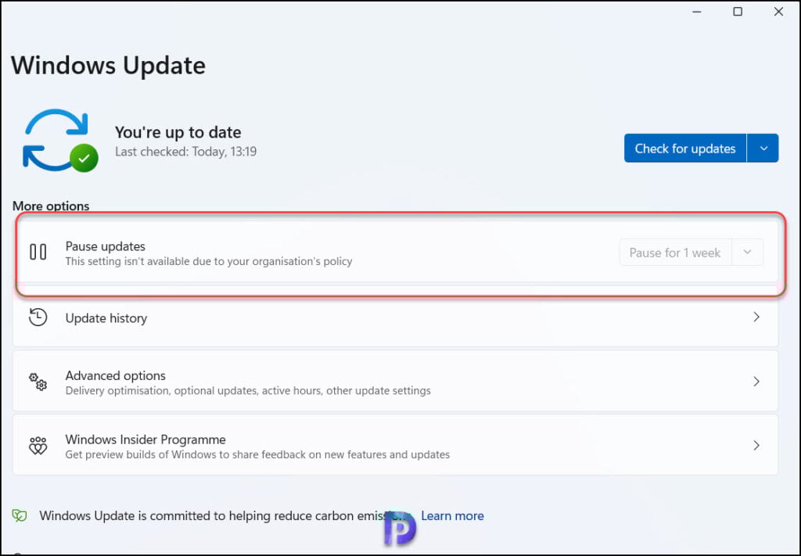Open the Windows Insider Programme row chevron
Viewport: 801px width, 556px height.
756,445
